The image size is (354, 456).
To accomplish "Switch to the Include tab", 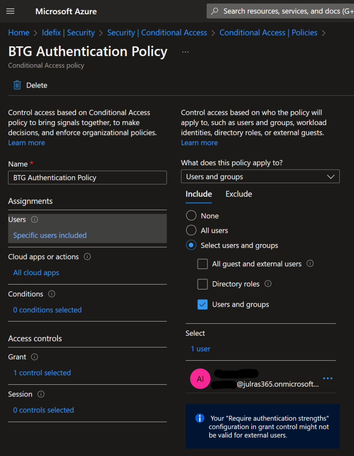I will (199, 194).
